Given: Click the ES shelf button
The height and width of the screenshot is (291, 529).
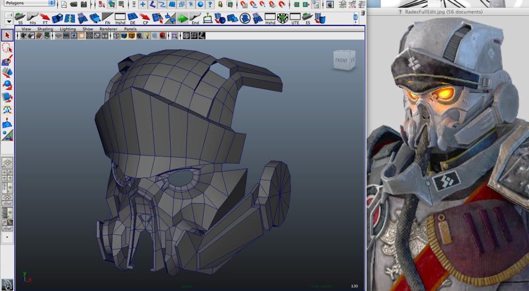Looking at the screenshot, I should 308,19.
